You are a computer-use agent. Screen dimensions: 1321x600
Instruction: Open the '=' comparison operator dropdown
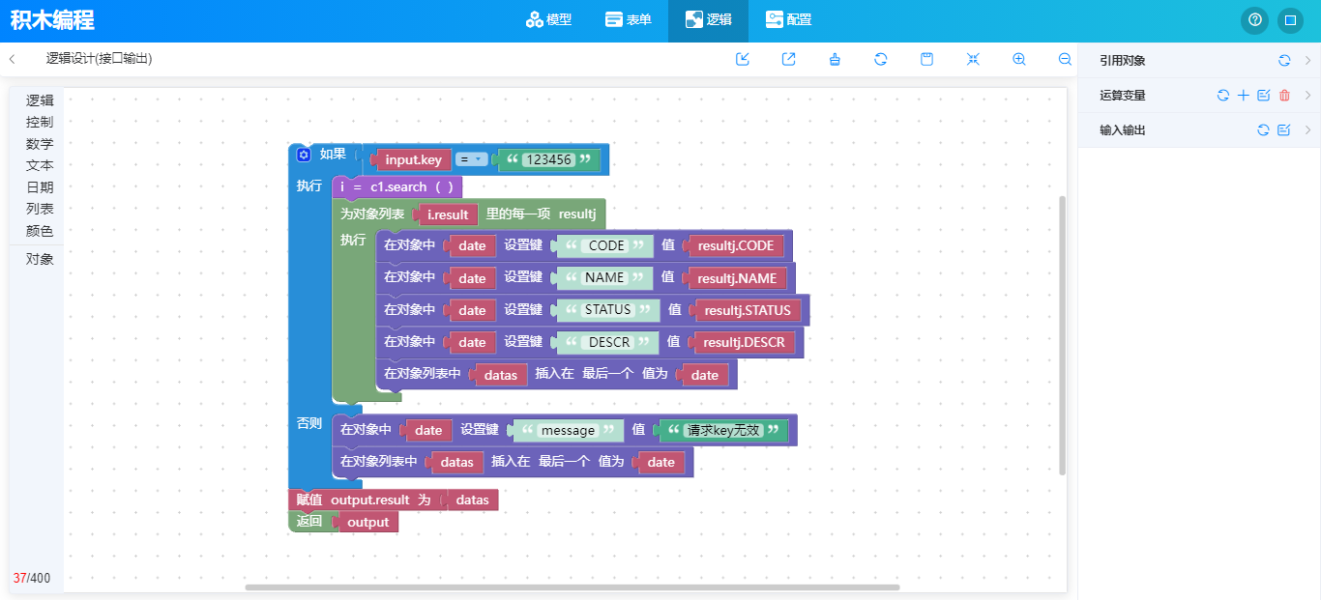point(471,159)
